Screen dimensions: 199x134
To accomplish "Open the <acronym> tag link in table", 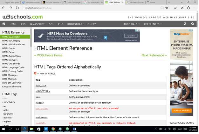I will click(x=42, y=108).
